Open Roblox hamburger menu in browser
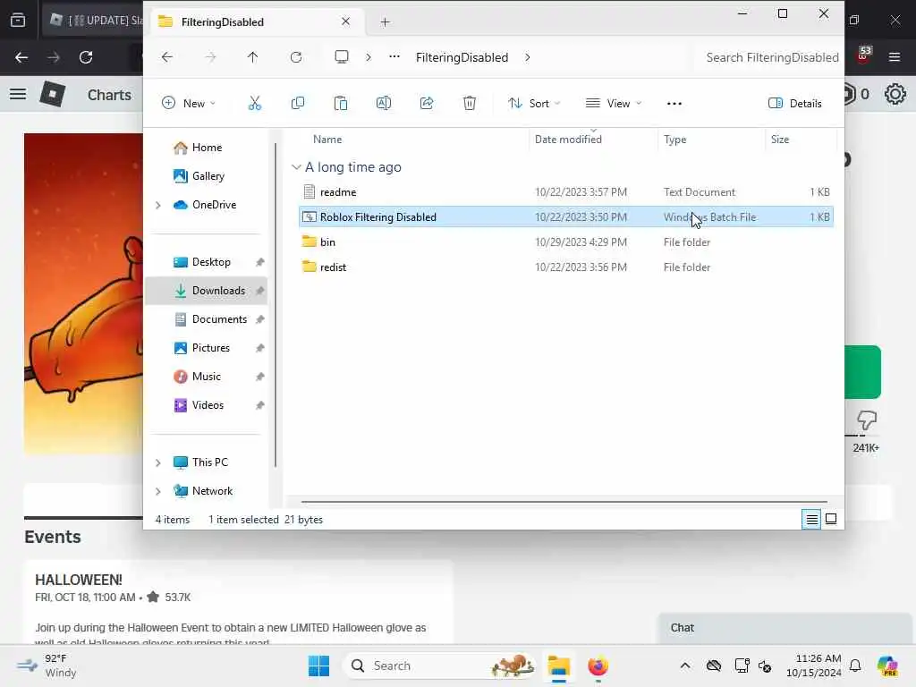 (18, 94)
